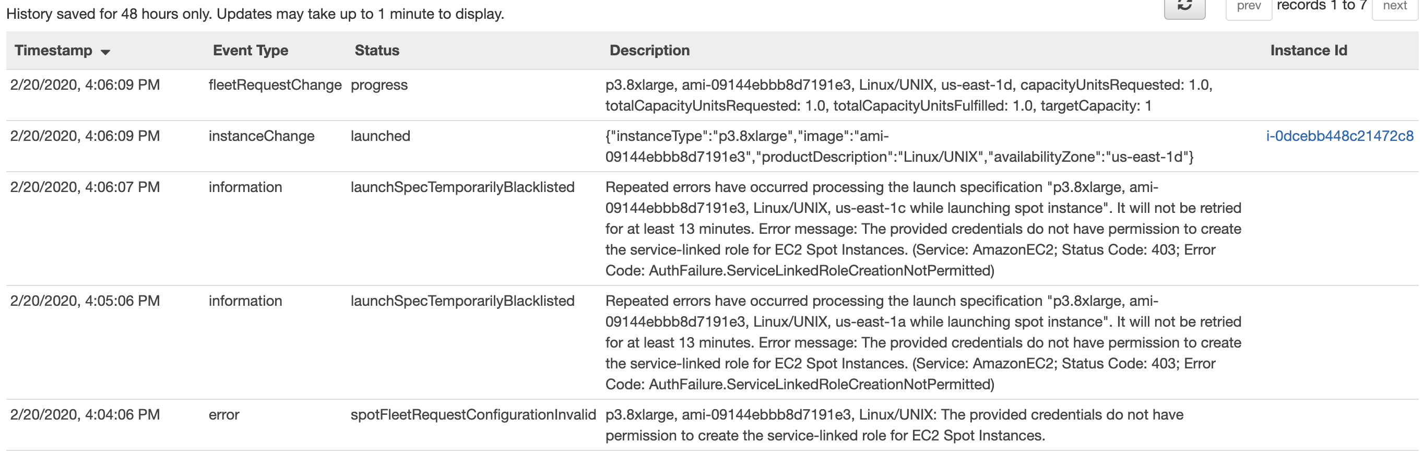
Task: Click the Status column header
Action: [x=377, y=50]
